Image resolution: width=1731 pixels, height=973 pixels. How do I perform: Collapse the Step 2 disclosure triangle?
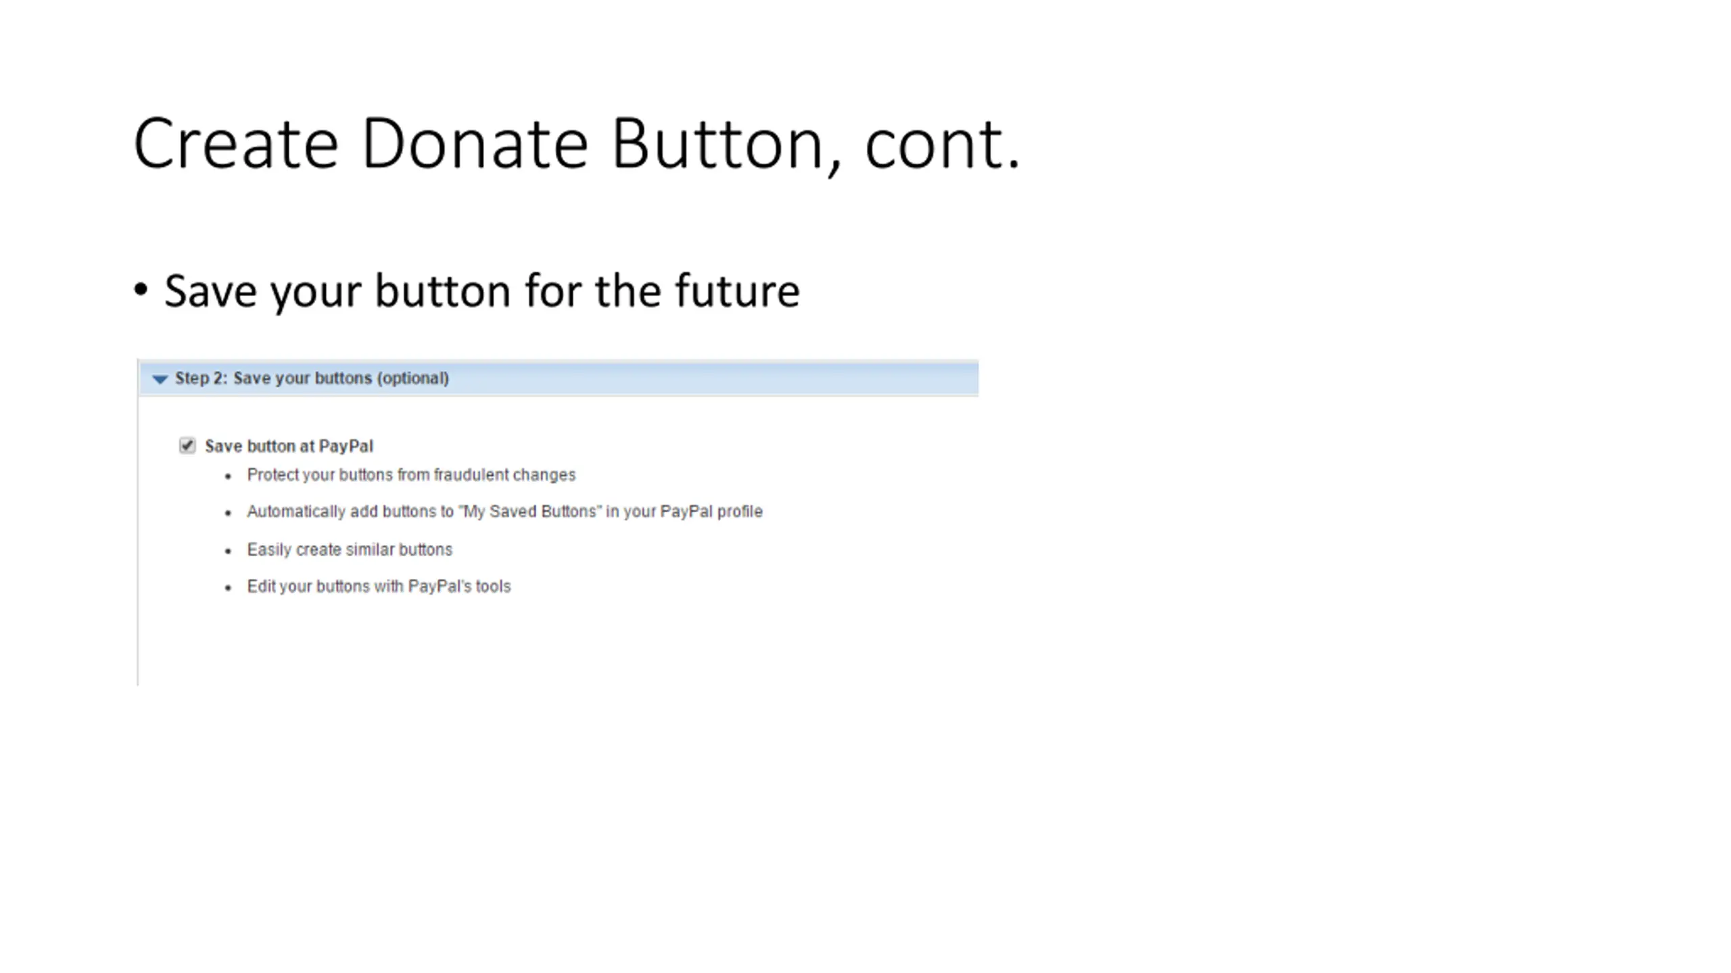click(160, 379)
